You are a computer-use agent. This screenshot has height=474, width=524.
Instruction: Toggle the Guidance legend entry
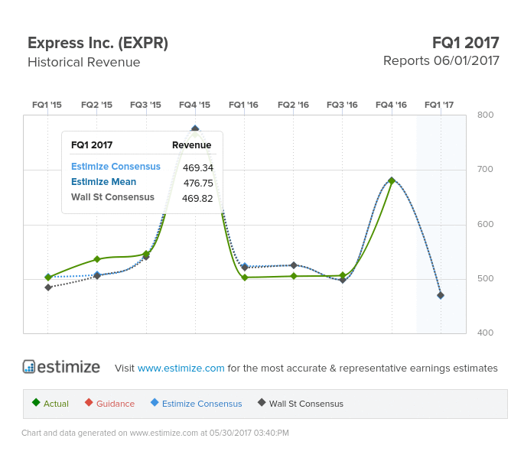[109, 403]
